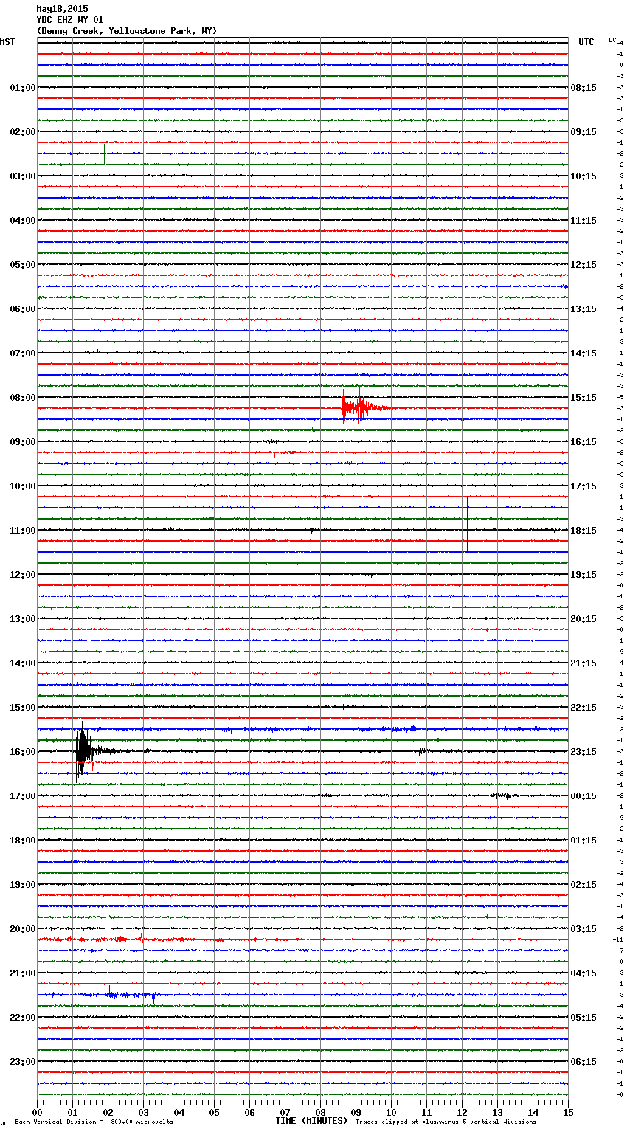
Task: Click the 06:15 UTC time label
Action: click(x=583, y=1062)
